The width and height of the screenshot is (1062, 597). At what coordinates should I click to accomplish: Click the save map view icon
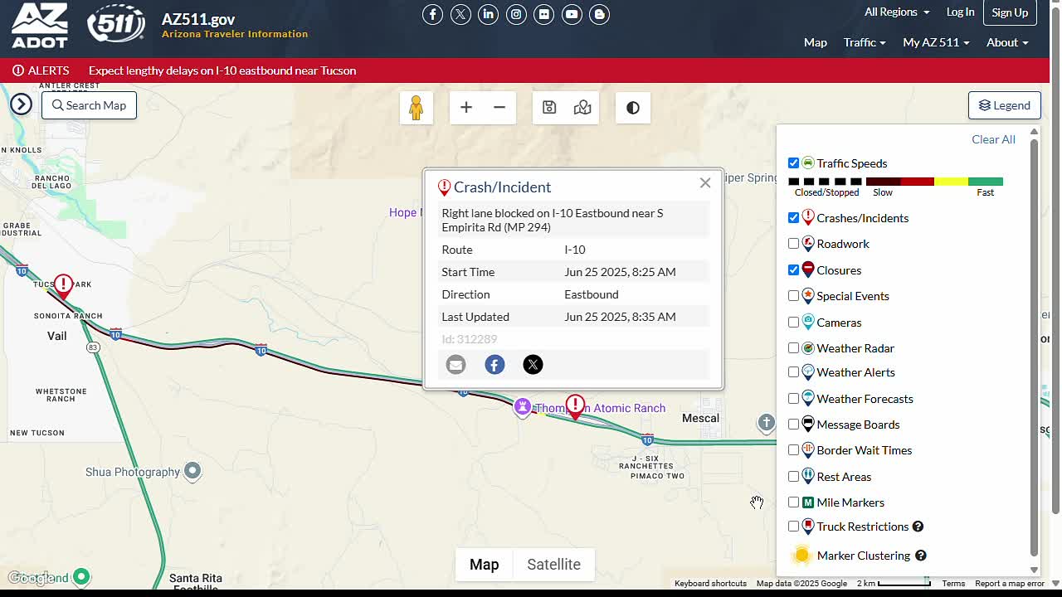[549, 108]
